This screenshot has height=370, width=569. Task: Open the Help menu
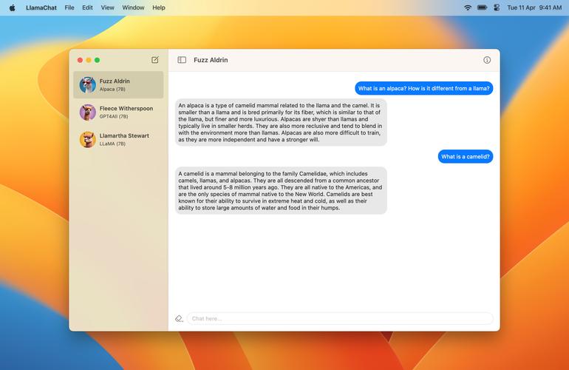click(x=159, y=7)
